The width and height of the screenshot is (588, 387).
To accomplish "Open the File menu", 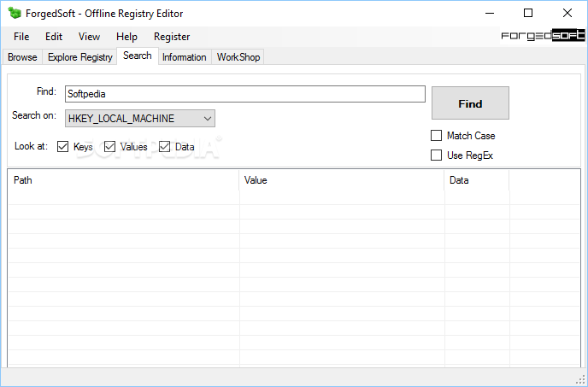I will click(21, 37).
